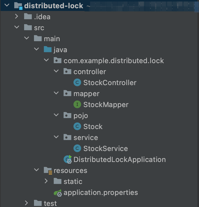Collapse the controller package
199x207 pixels.
point(56,71)
